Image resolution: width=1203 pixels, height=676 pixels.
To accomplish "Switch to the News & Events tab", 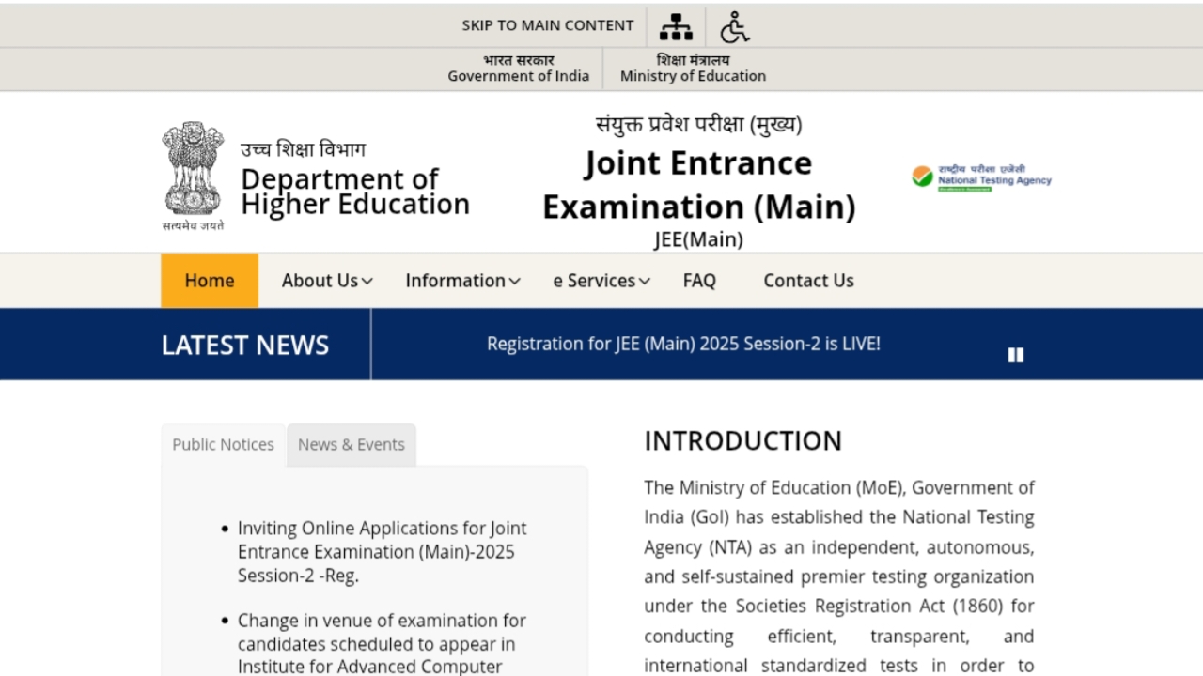I will click(351, 444).
